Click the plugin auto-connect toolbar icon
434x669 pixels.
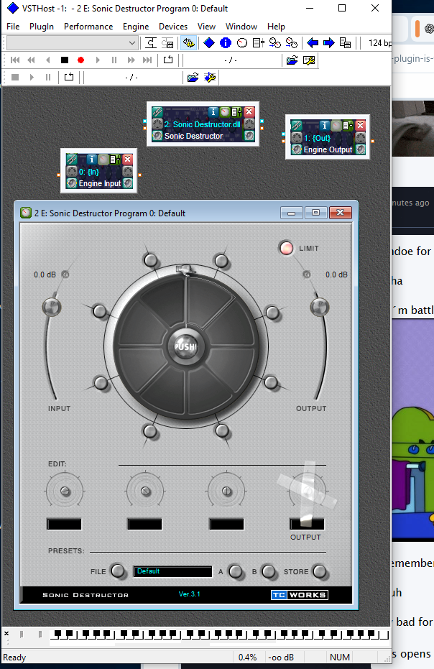[x=150, y=43]
